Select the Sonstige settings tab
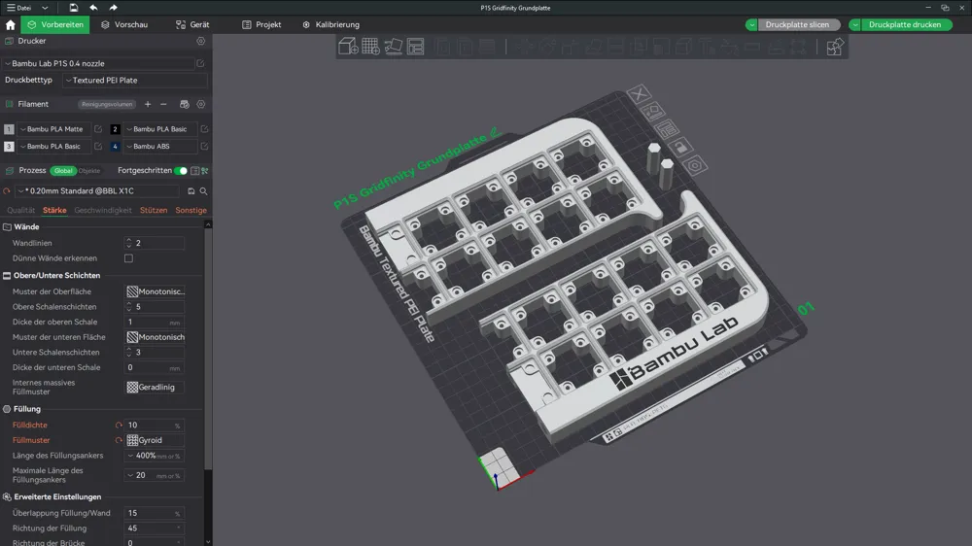972x546 pixels. click(x=191, y=210)
